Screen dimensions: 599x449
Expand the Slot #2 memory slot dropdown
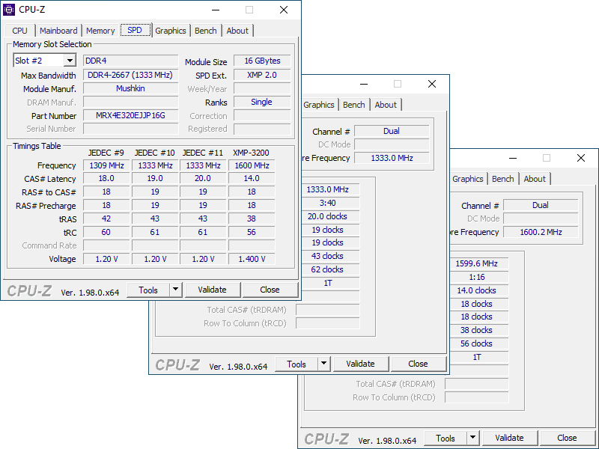click(70, 61)
